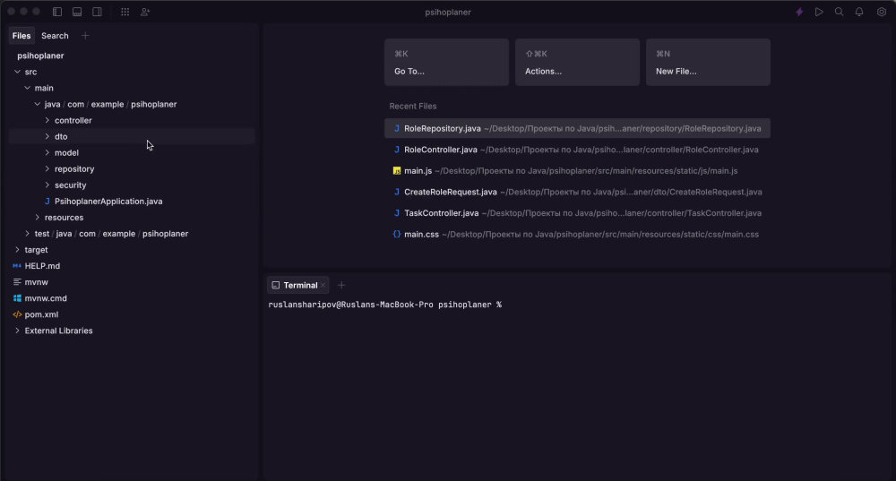Open recent file CreateRoleRequest.java
The image size is (896, 481).
pos(577,192)
